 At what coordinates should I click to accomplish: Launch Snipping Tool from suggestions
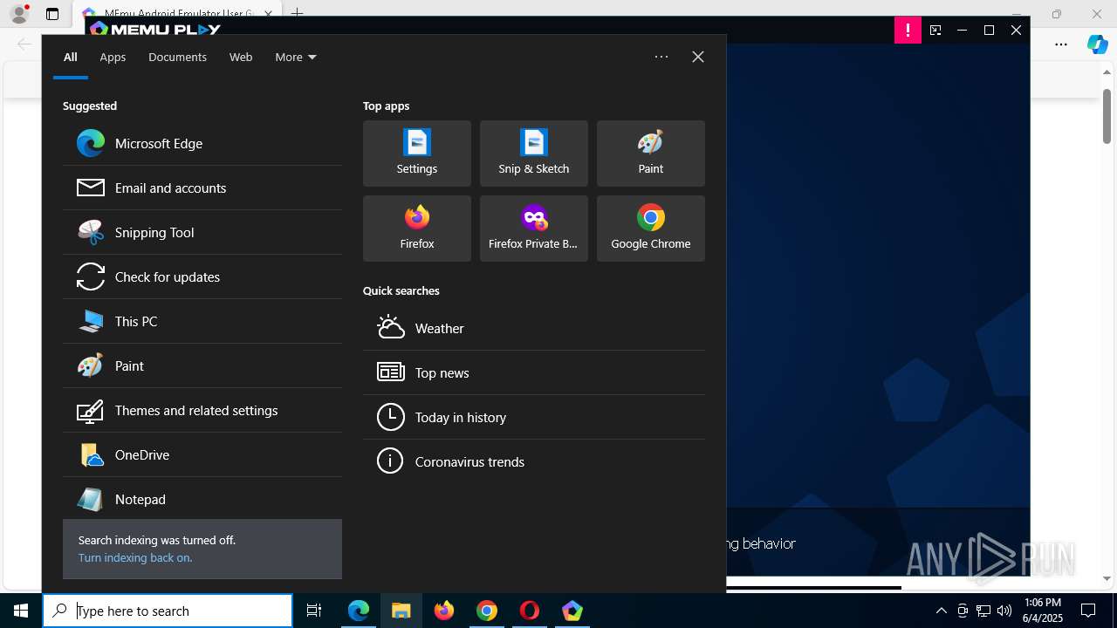[202, 232]
